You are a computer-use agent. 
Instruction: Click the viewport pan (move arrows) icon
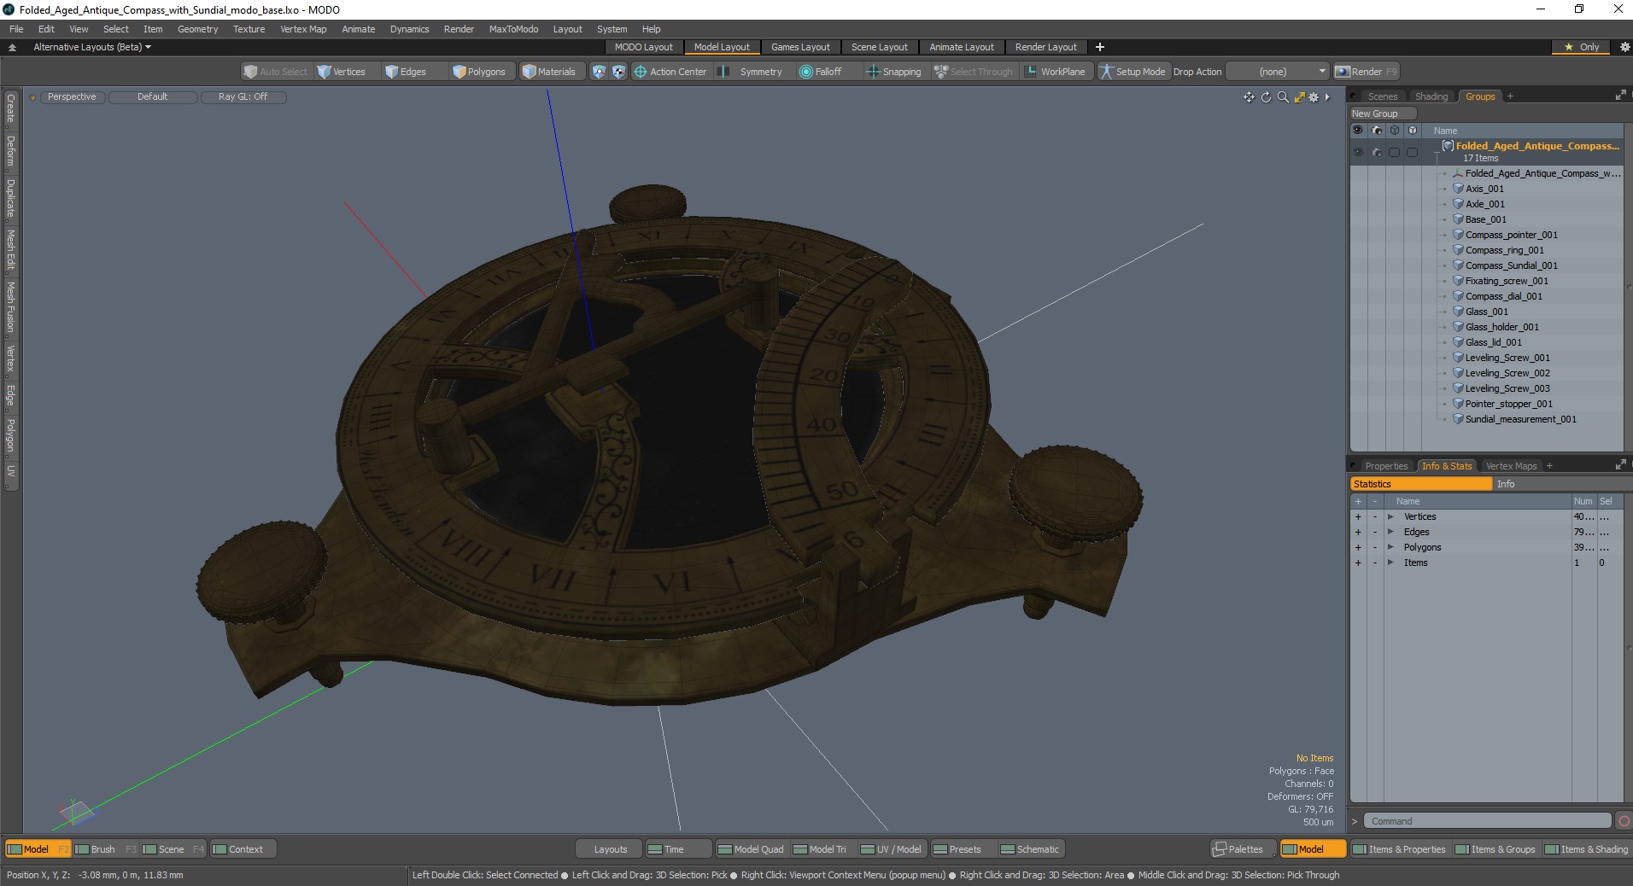pos(1249,97)
